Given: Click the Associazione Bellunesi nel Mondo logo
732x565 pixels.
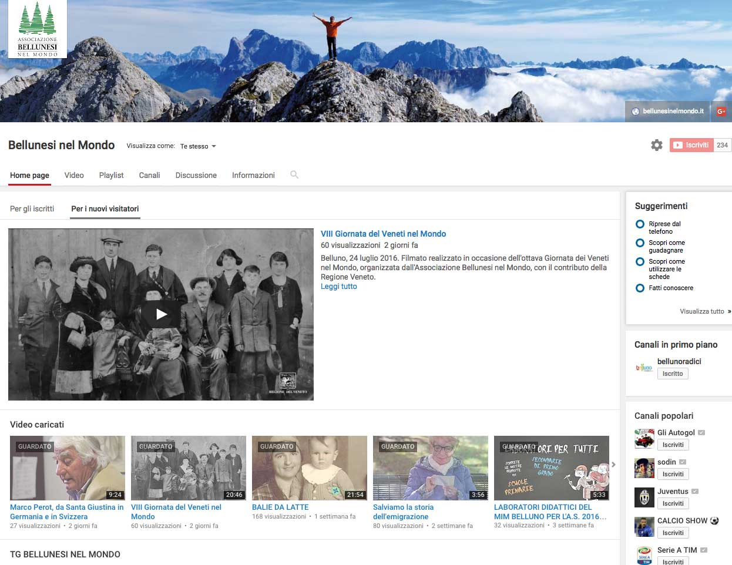Looking at the screenshot, I should pyautogui.click(x=38, y=29).
